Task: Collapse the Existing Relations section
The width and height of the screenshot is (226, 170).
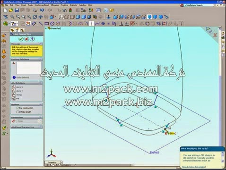Action: click(x=41, y=59)
